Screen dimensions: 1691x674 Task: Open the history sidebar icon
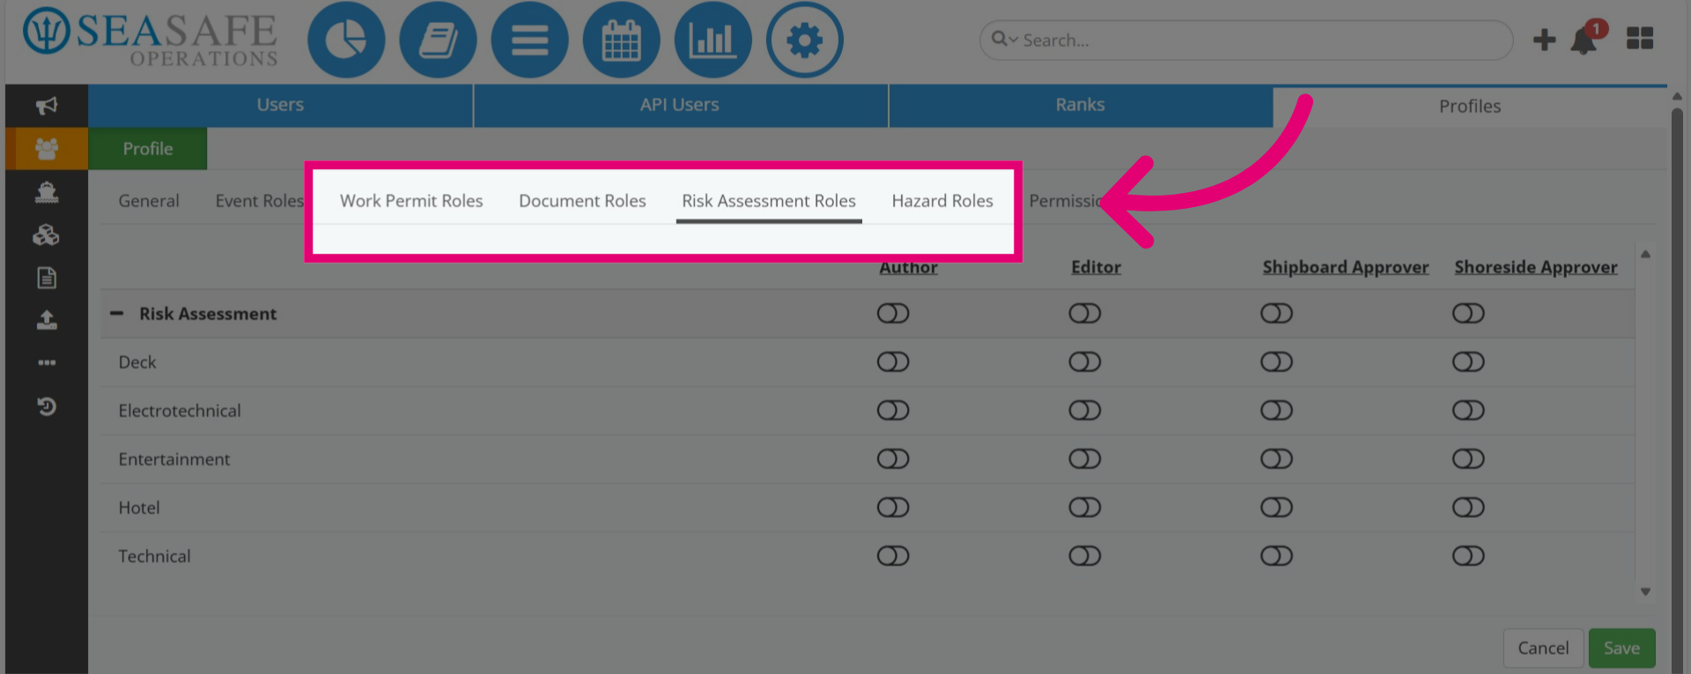coord(47,406)
